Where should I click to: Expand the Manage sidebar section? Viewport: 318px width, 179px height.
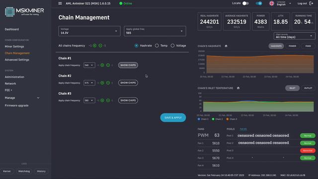click(x=22, y=98)
